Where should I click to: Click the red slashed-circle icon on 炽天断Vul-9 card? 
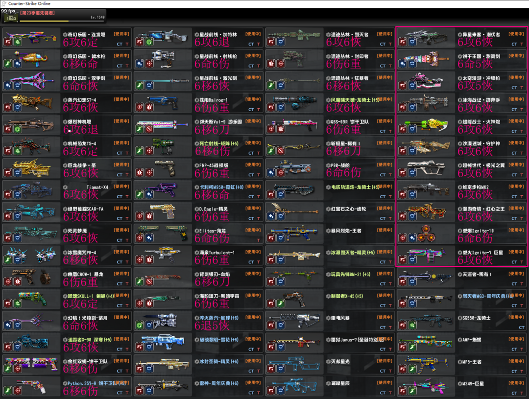[x=149, y=129]
